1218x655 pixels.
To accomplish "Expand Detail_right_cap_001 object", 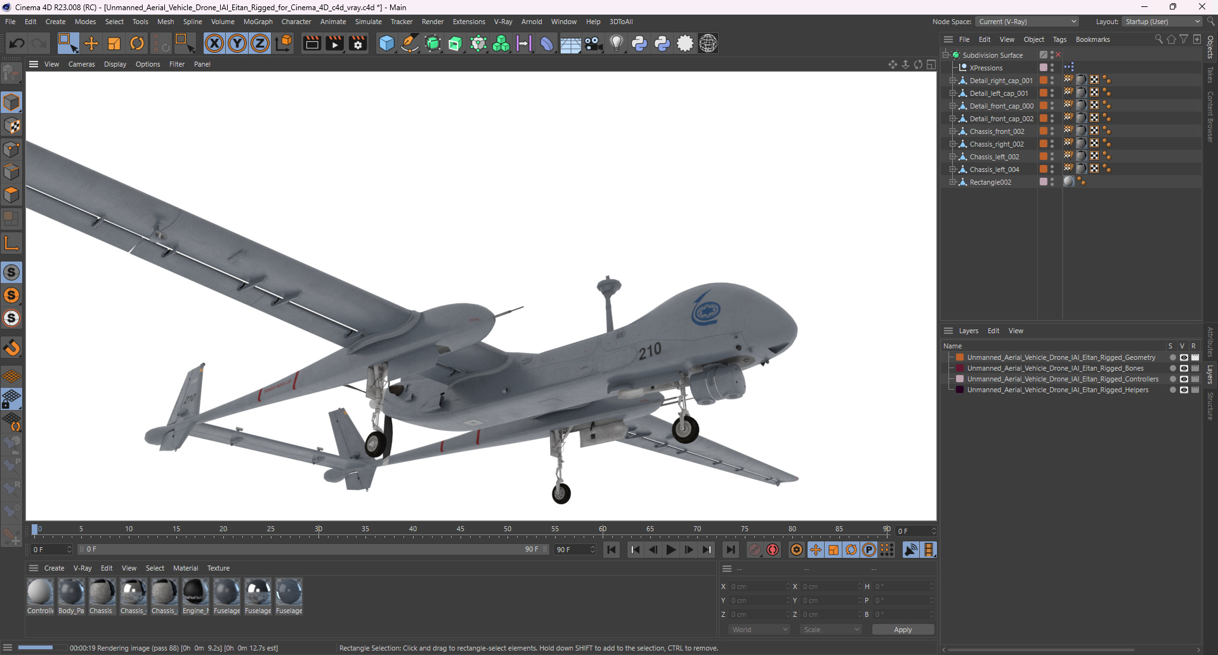I will [952, 81].
